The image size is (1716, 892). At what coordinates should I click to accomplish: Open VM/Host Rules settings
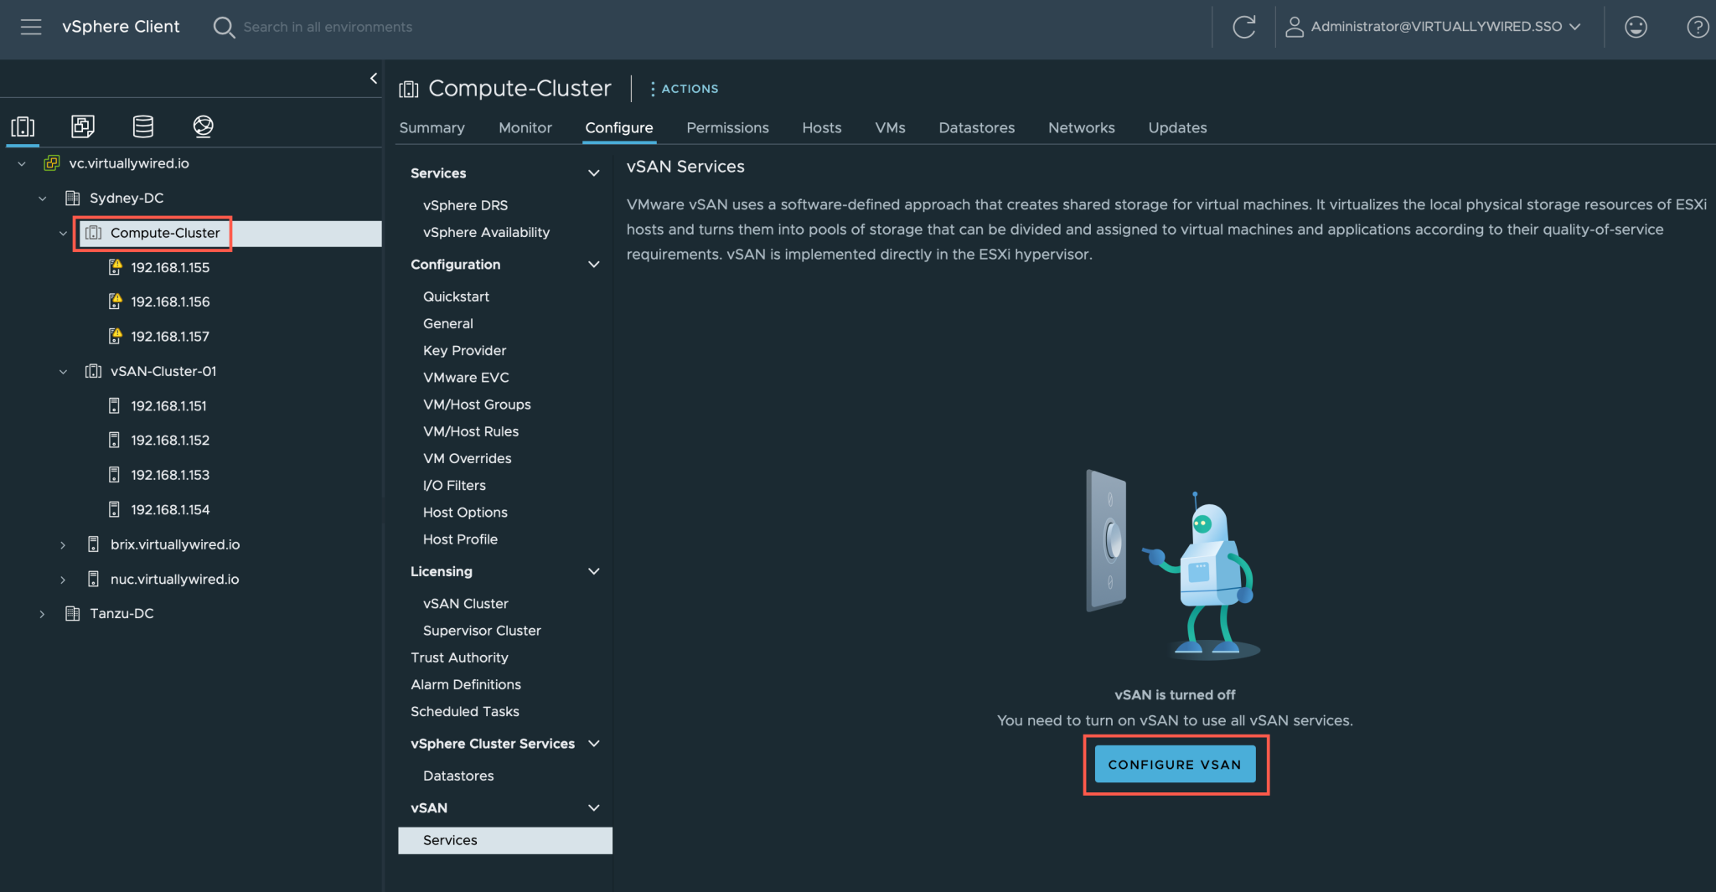click(x=471, y=431)
